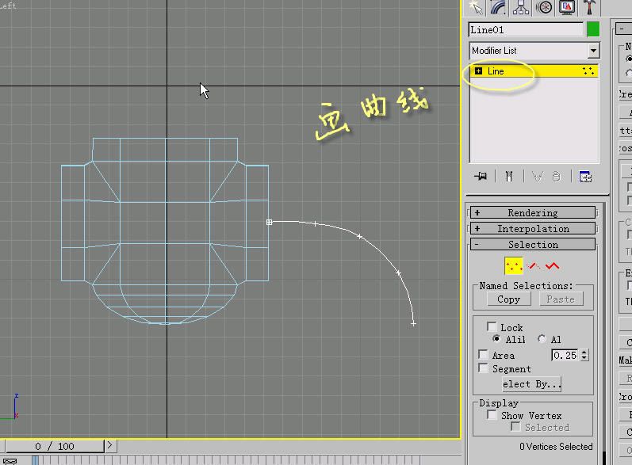Select Segment sub-object level icon
The width and height of the screenshot is (632, 465).
[x=534, y=265]
